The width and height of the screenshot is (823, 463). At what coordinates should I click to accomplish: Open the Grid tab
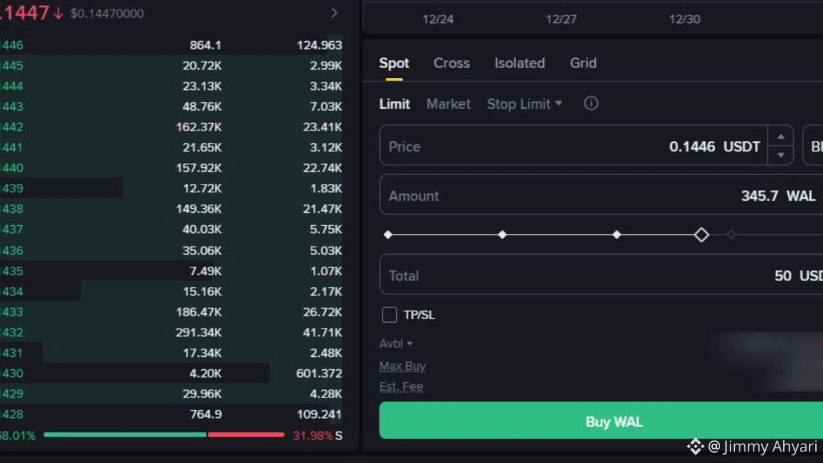coord(583,63)
